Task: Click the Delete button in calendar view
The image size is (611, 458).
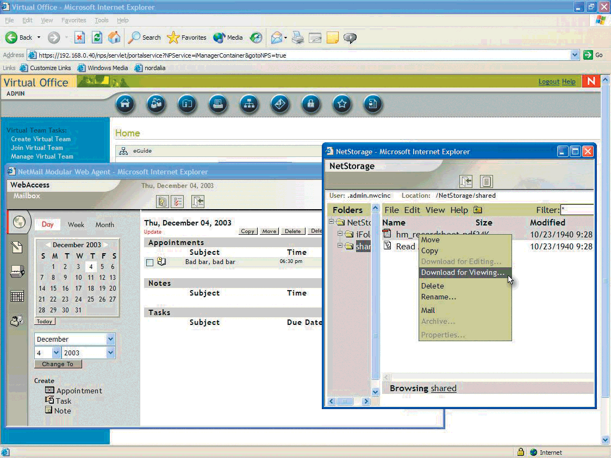Action: tap(292, 231)
